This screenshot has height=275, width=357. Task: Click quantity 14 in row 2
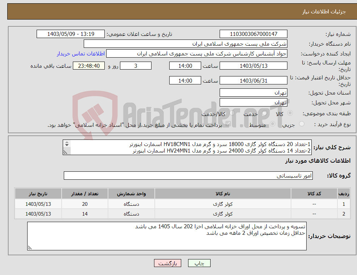pyautogui.click(x=85, y=214)
